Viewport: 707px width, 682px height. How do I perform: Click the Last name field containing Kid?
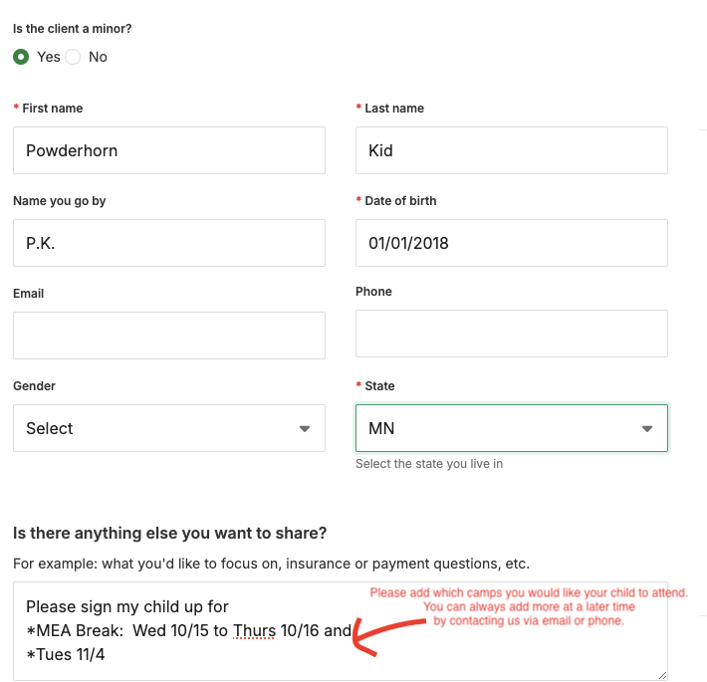point(511,150)
